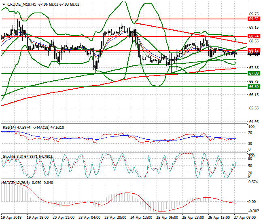Select the 64.95 price scale value
Viewport: 263px width, 222px height.
(x=254, y=121)
